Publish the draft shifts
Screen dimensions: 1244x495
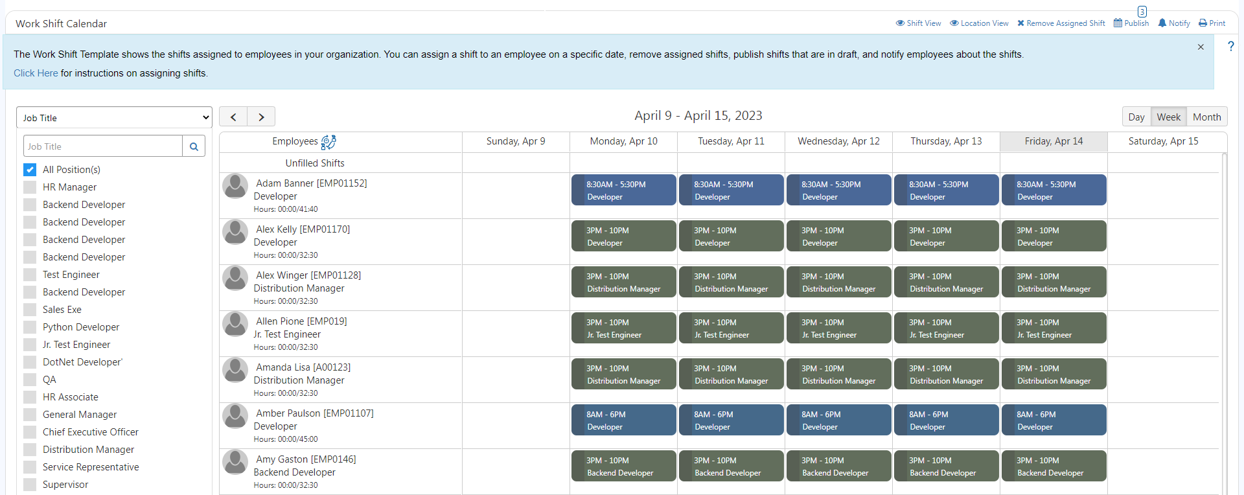pos(1131,23)
